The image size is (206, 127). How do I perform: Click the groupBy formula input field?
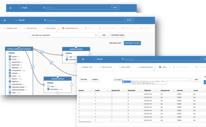(152, 79)
